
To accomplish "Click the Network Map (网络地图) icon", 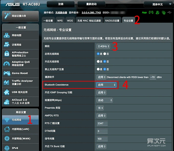I will [7, 35].
